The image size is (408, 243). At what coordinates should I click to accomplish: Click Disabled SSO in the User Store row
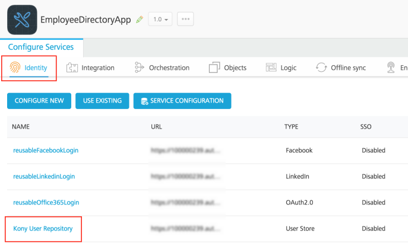point(374,228)
